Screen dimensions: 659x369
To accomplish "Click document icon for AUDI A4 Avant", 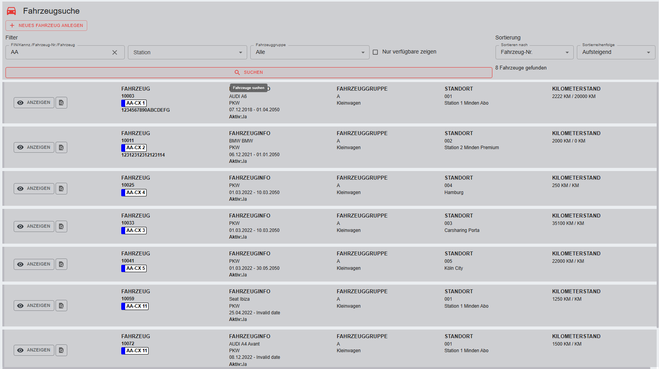I will coord(61,350).
